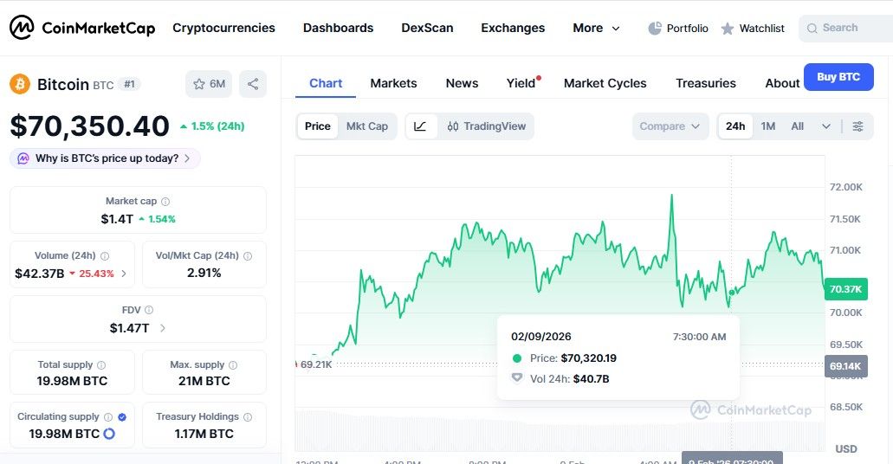Click the share icon next to Bitcoin
This screenshot has height=464, width=893.
(x=253, y=84)
